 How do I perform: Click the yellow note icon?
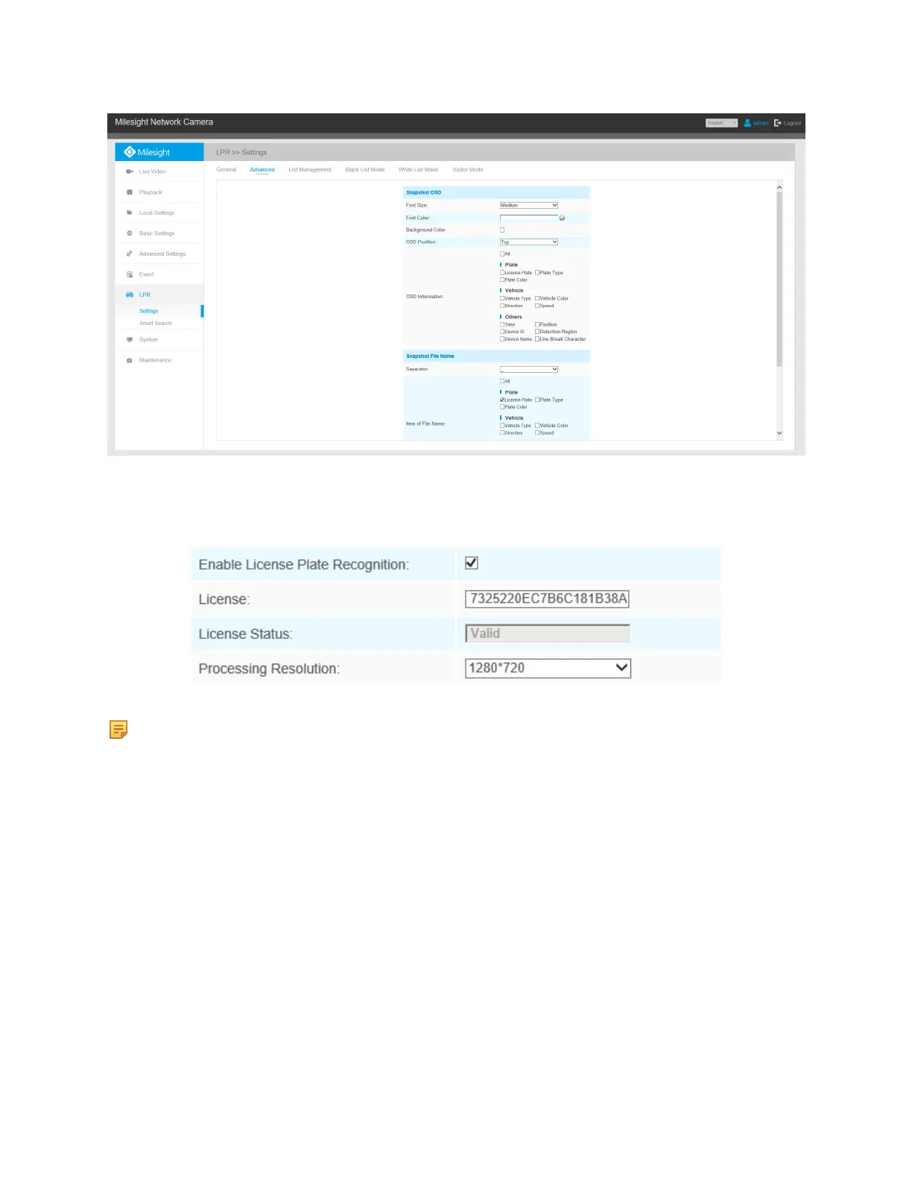point(118,729)
